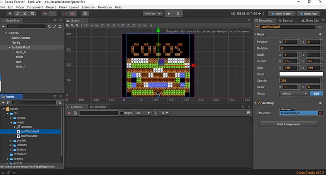The height and width of the screenshot is (175, 326).
Task: Expand the prefab folder in Assets
Action: pos(11,141)
